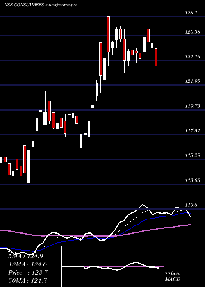Click the MACD inset panel
Image resolution: width=205 pixels, height=287 pixels.
click(x=113, y=266)
